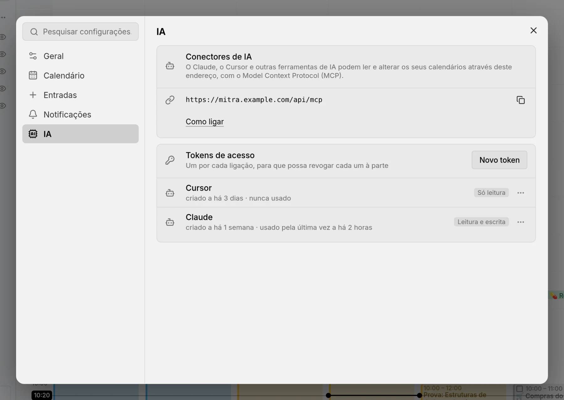Viewport: 564px width, 400px height.
Task: Click 'criado a há 3 dias · nunca usado' text
Action: (x=238, y=198)
